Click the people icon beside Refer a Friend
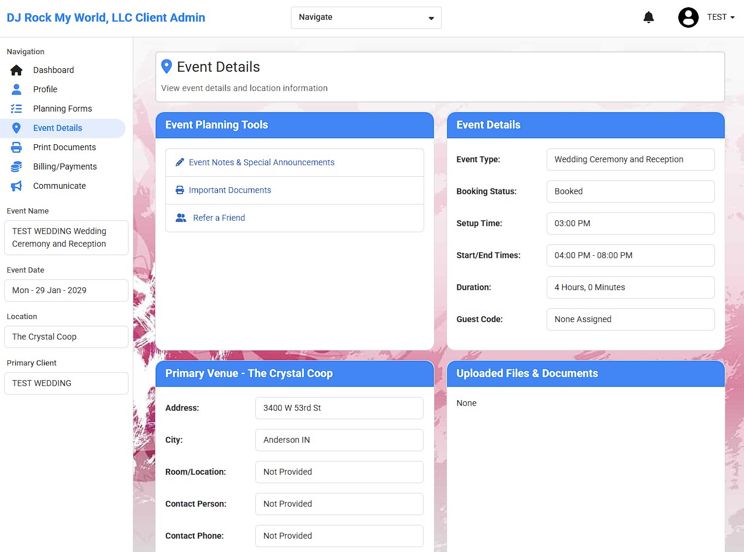Screen dimensions: 744x552 [181, 218]
